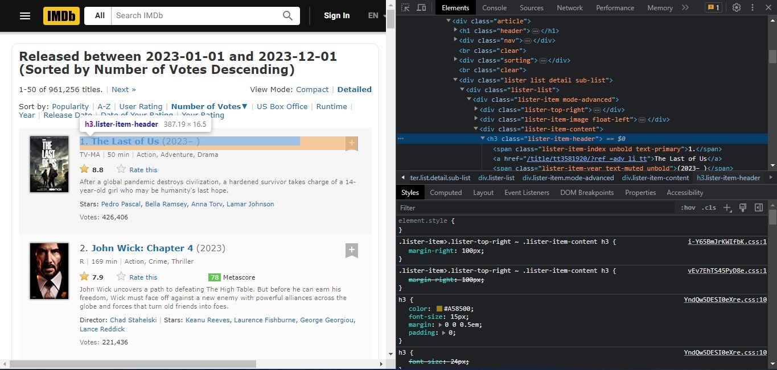Open the All search category dropdown
The image size is (777, 370).
tap(100, 15)
